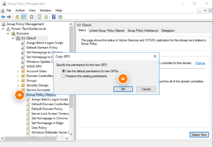Open the Action menu

click(20, 10)
